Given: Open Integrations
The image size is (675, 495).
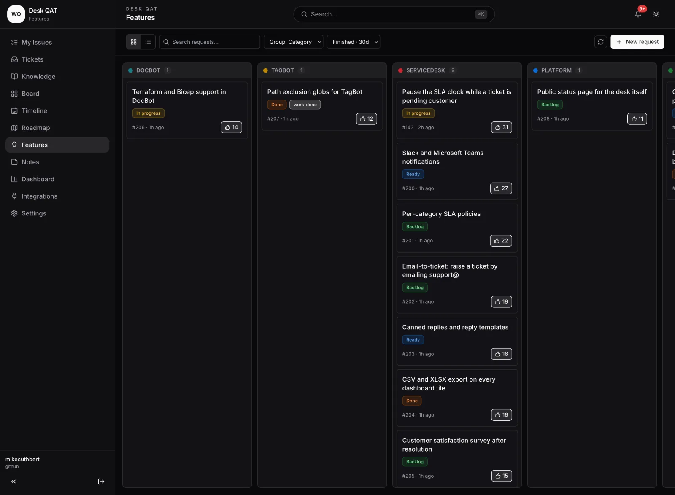Looking at the screenshot, I should tap(57, 196).
